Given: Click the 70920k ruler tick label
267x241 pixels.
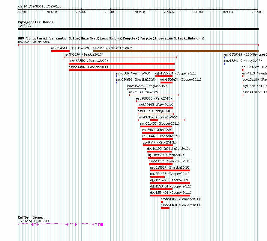Looking at the screenshot, I should [x=52, y=12].
